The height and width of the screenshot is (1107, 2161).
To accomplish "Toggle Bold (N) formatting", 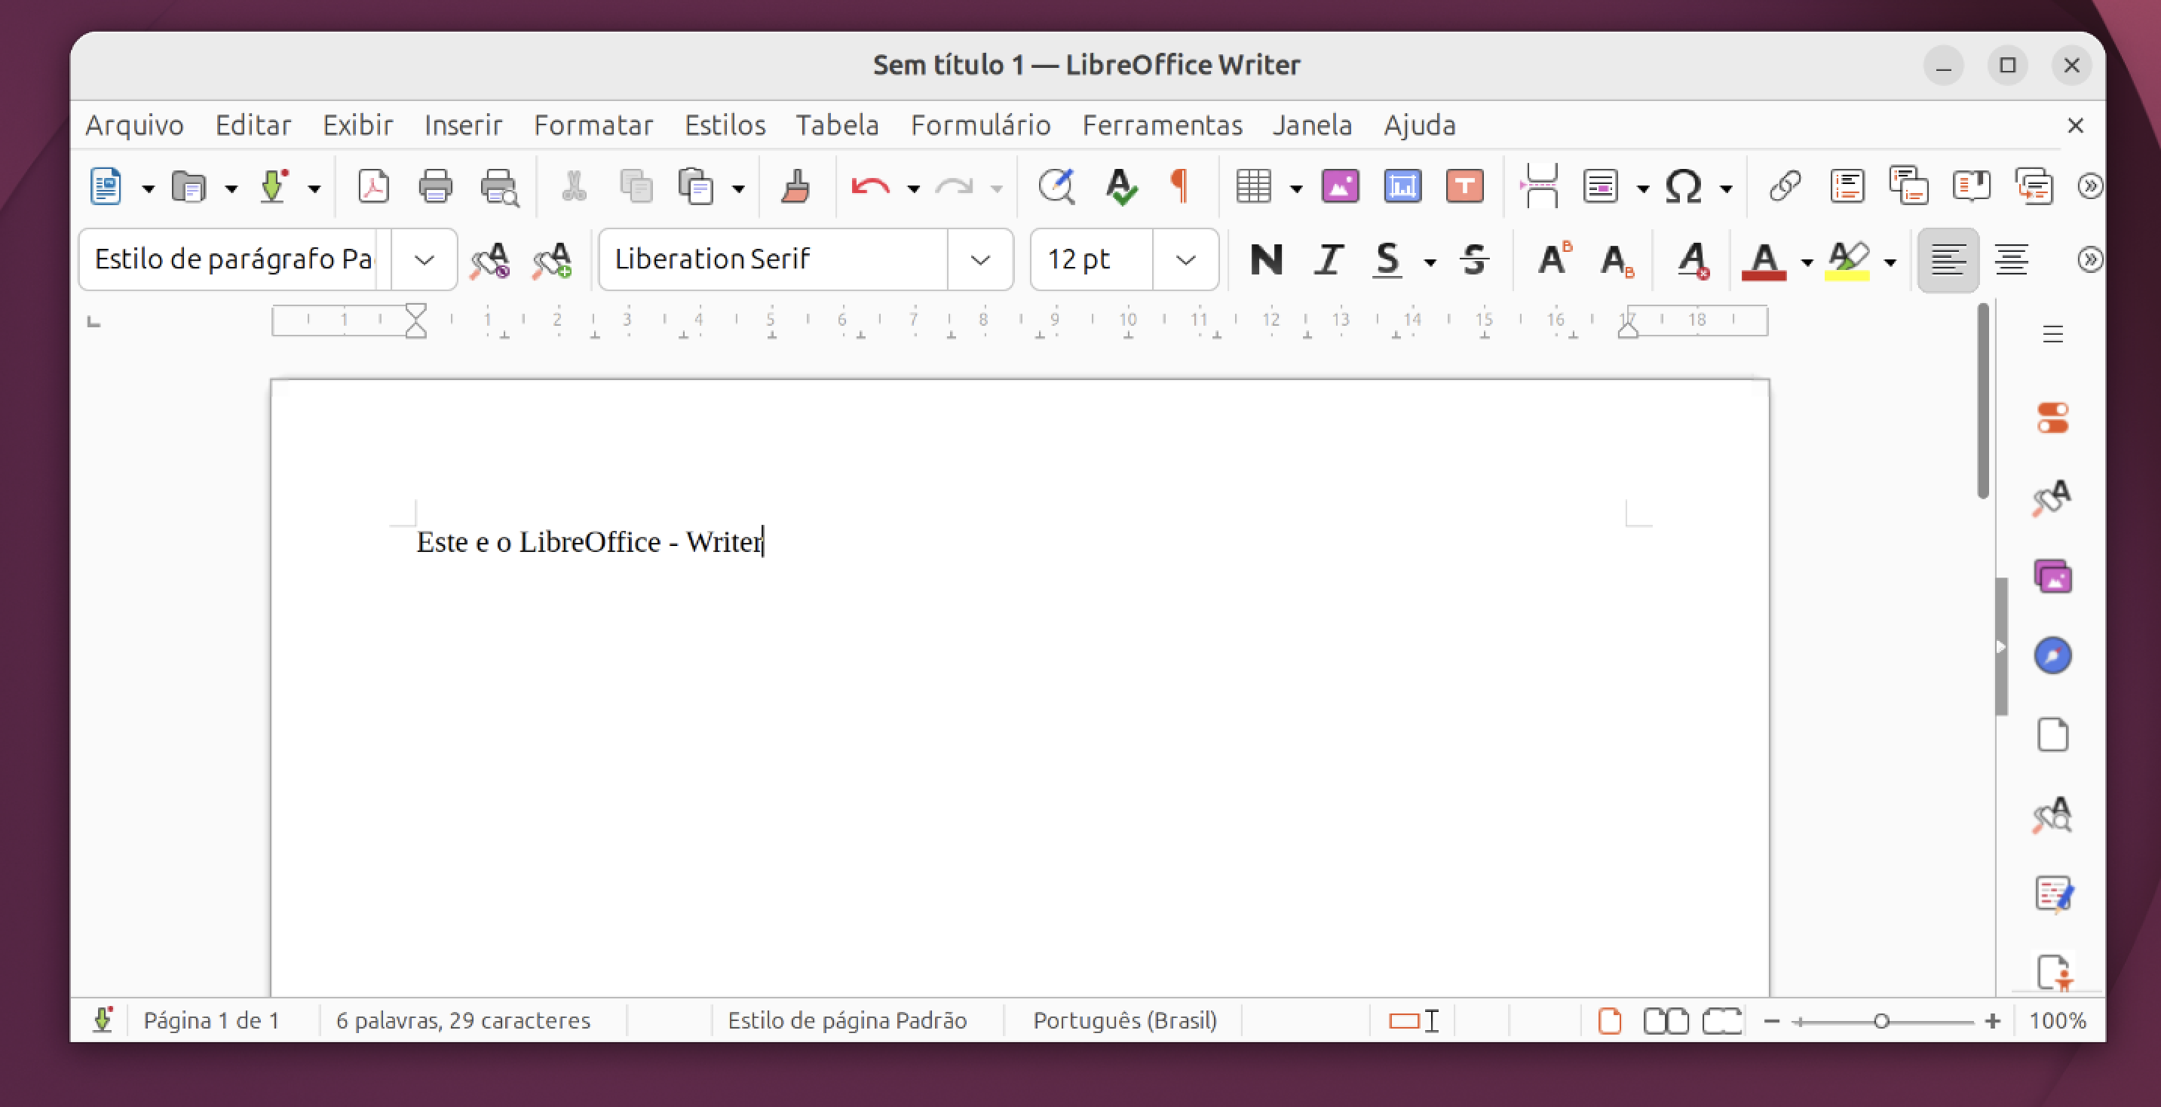I will click(x=1266, y=260).
